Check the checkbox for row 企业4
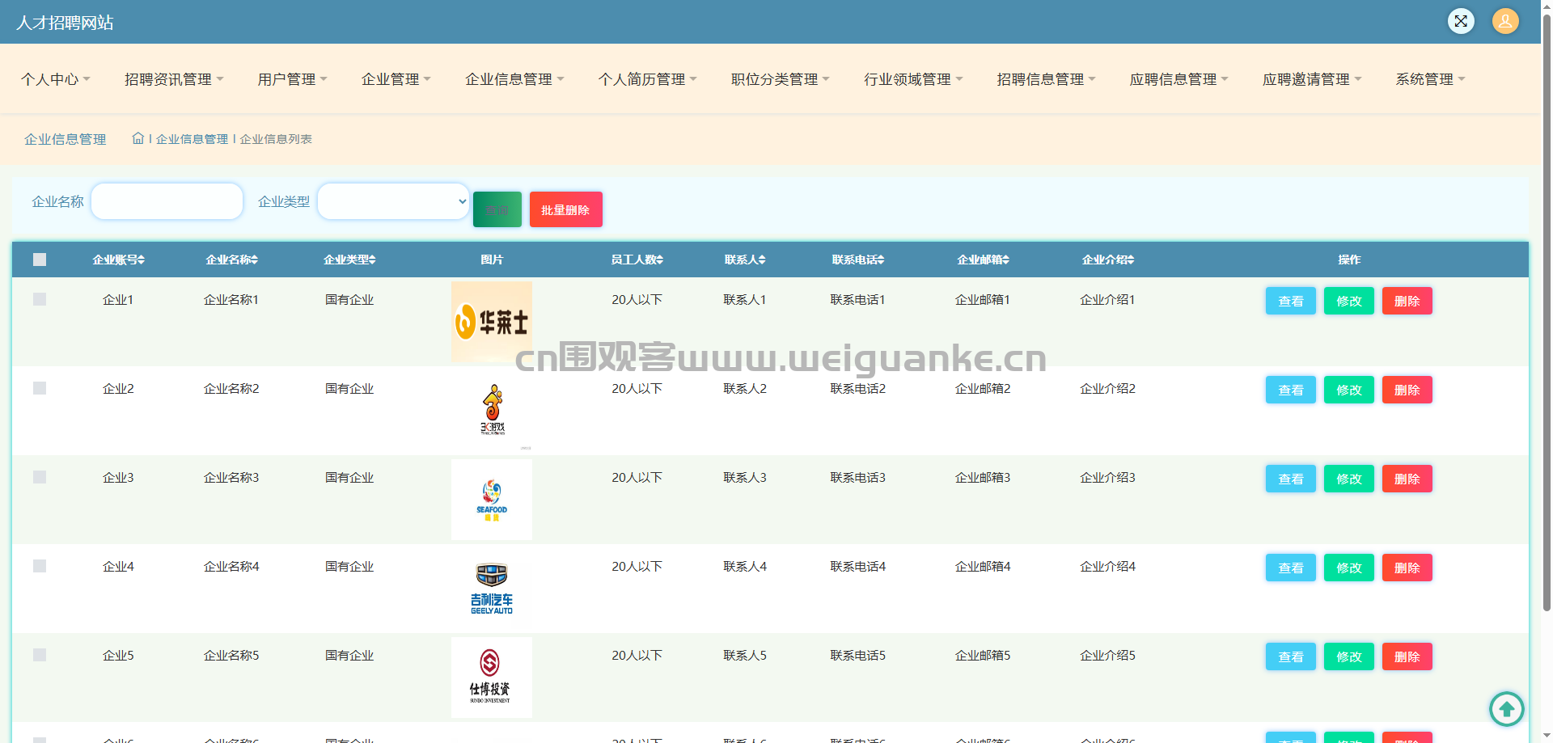Image resolution: width=1553 pixels, height=743 pixels. pos(40,566)
